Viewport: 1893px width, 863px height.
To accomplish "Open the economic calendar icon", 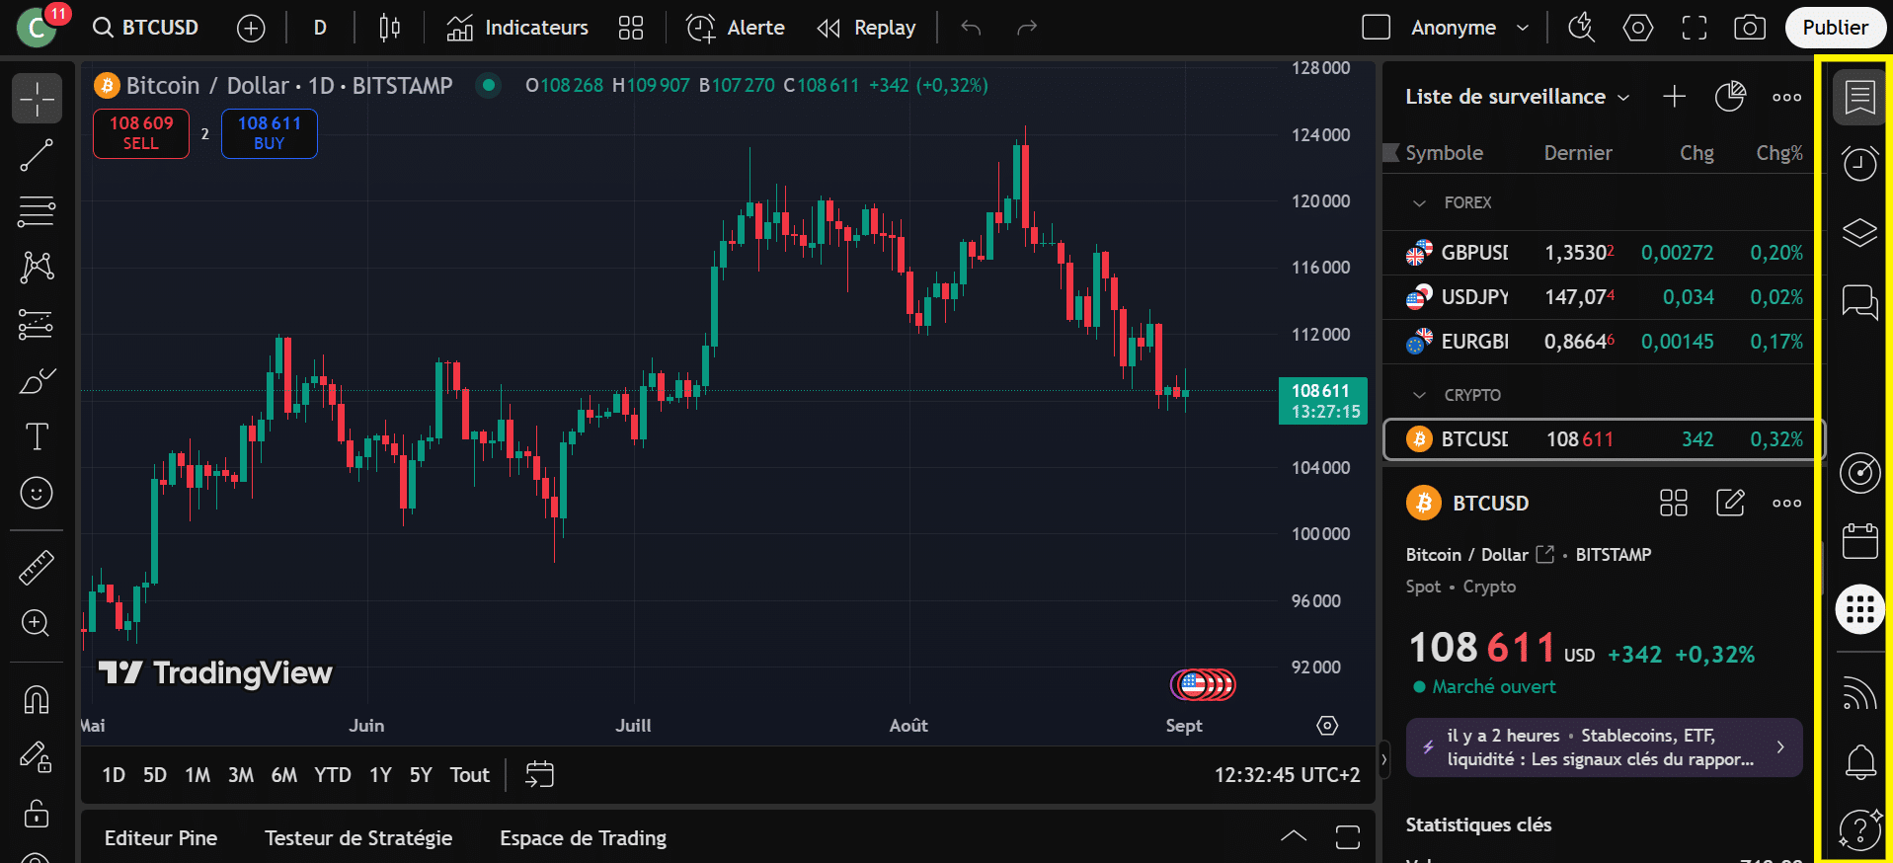I will point(1859,541).
